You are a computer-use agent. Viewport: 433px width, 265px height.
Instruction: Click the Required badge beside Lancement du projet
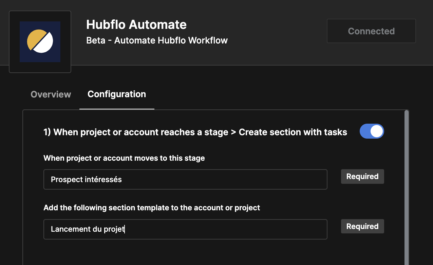click(362, 226)
